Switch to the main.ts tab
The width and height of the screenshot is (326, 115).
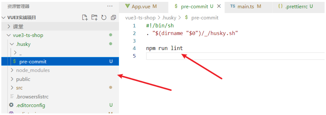pyautogui.click(x=246, y=6)
